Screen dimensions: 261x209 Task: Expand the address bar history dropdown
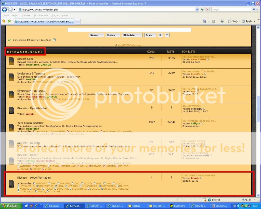(x=197, y=9)
